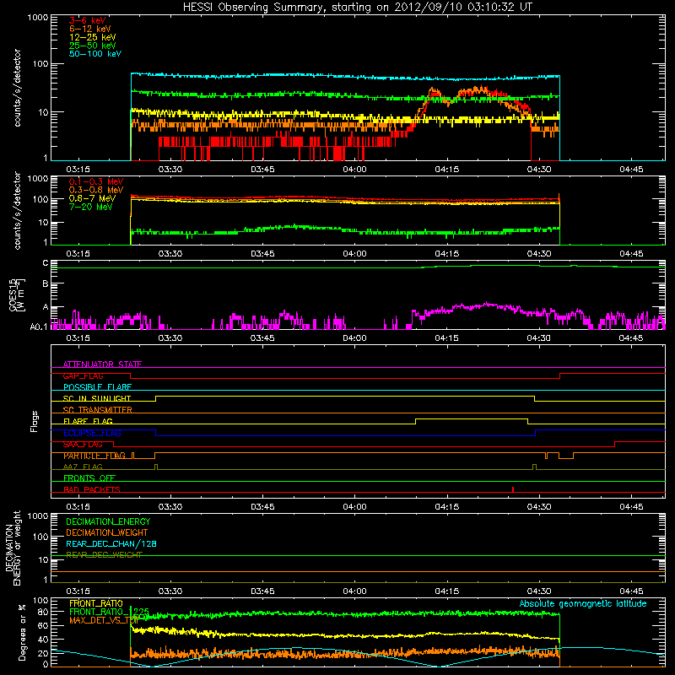675x675 pixels.
Task: Click the 0.8-7 MeV legend label
Action: point(92,198)
